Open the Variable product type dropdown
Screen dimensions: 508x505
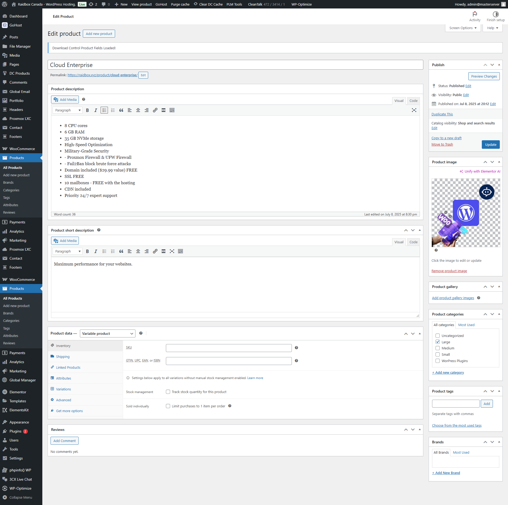(107, 333)
